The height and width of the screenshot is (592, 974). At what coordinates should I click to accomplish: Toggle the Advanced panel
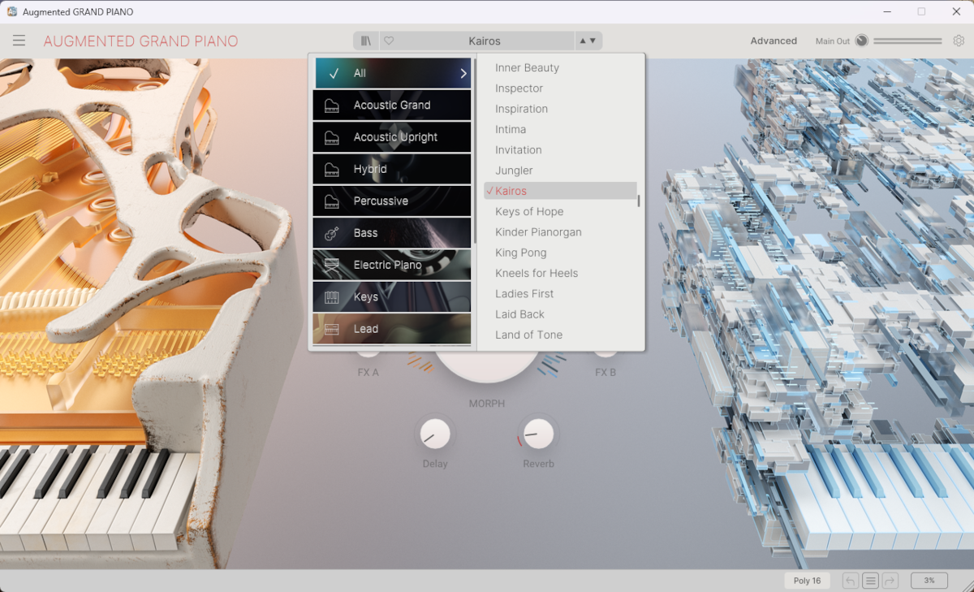tap(774, 41)
